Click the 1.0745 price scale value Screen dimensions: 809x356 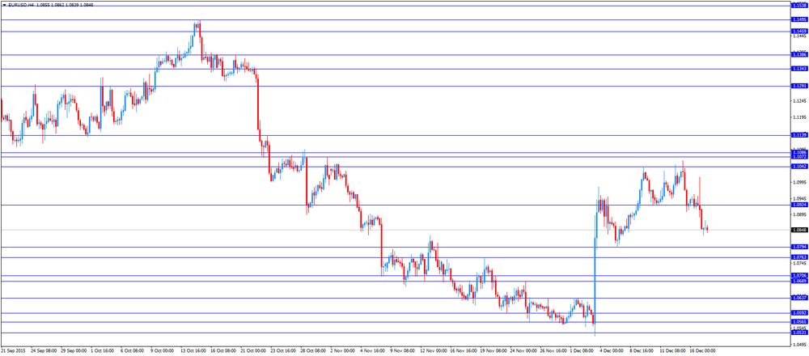tap(799, 263)
